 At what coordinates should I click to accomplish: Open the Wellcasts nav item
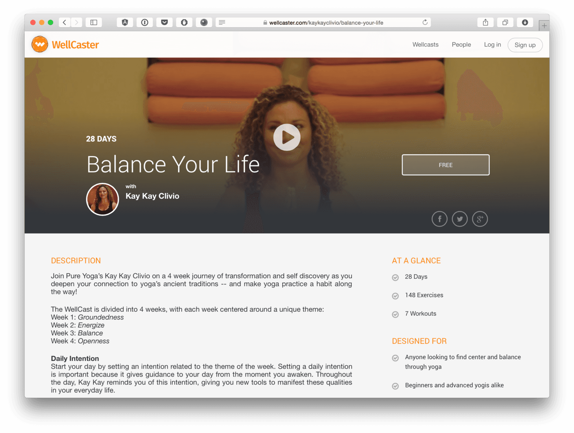pos(425,44)
